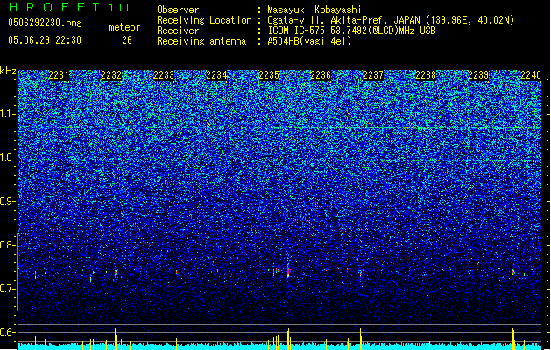The image size is (551, 350).
Task: Click the Observer label
Action: click(x=178, y=10)
